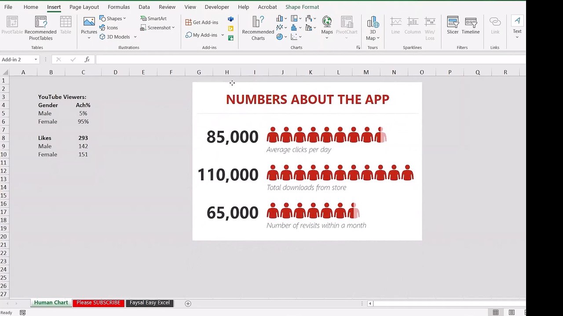The height and width of the screenshot is (316, 563).
Task: Open Recommended PivotTables
Action: click(40, 29)
